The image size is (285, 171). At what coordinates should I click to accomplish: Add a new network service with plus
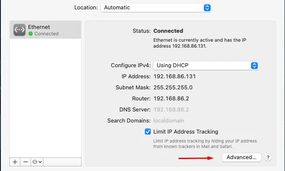click(x=15, y=162)
